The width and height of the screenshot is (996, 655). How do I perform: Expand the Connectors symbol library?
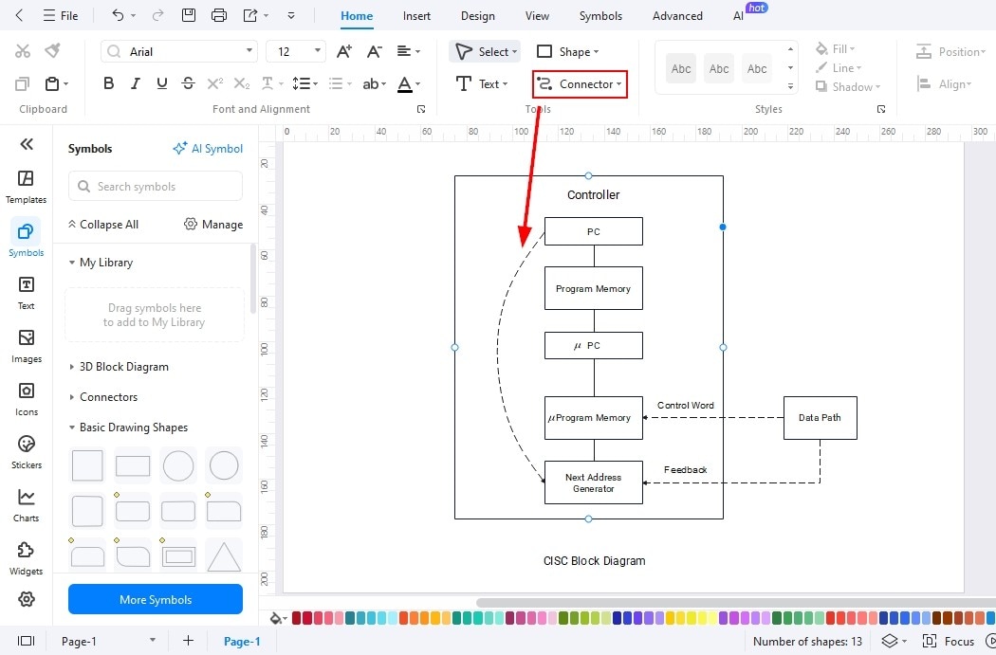(x=107, y=396)
